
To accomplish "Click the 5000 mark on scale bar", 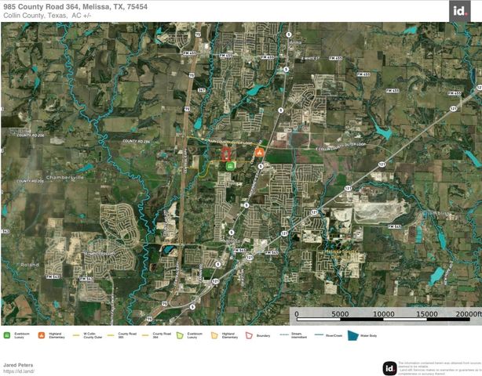I will 340,314.
